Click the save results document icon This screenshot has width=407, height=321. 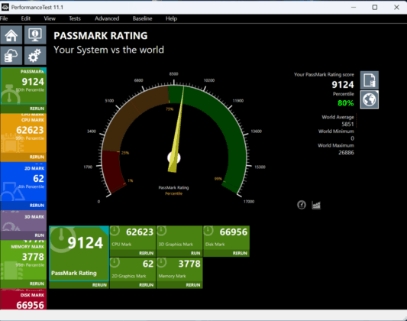[369, 80]
